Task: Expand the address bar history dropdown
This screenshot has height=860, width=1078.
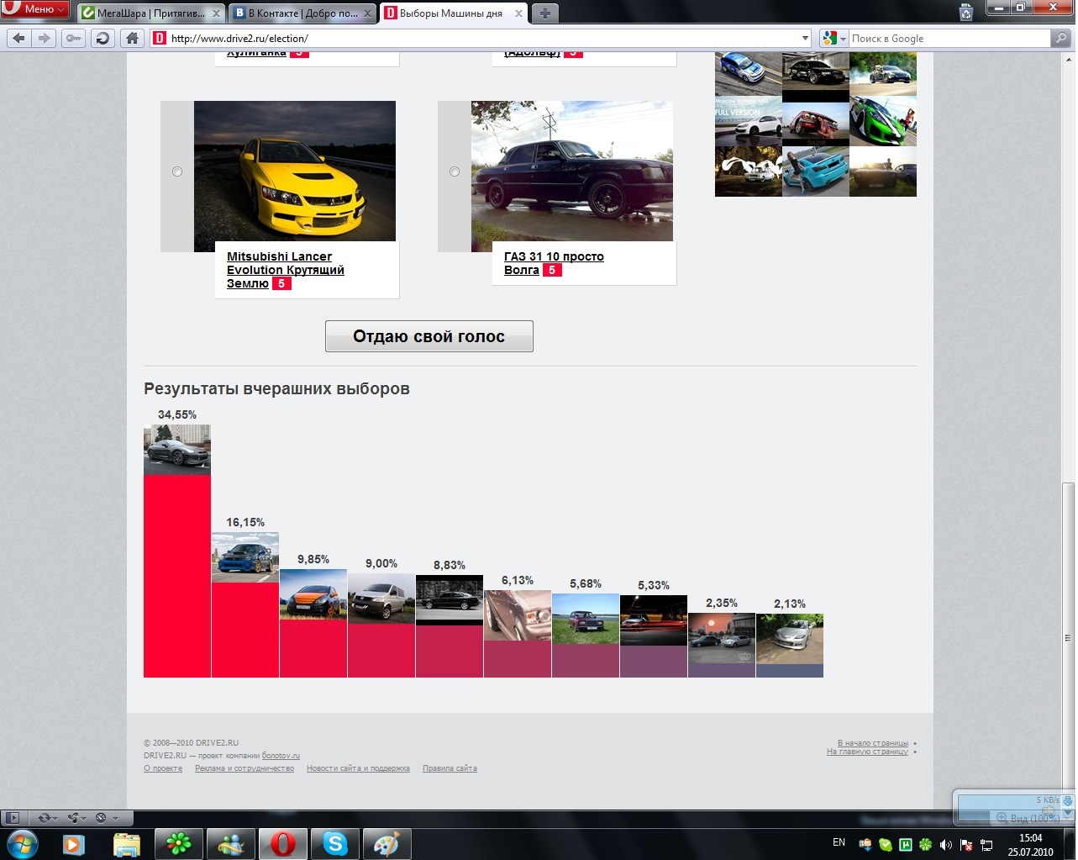Action: click(805, 38)
